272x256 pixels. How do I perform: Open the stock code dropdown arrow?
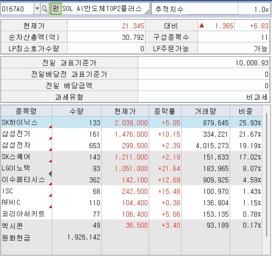(x=37, y=9)
